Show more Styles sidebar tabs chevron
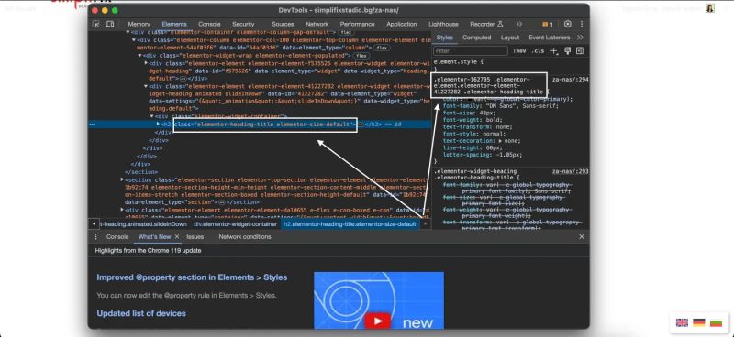 click(581, 38)
